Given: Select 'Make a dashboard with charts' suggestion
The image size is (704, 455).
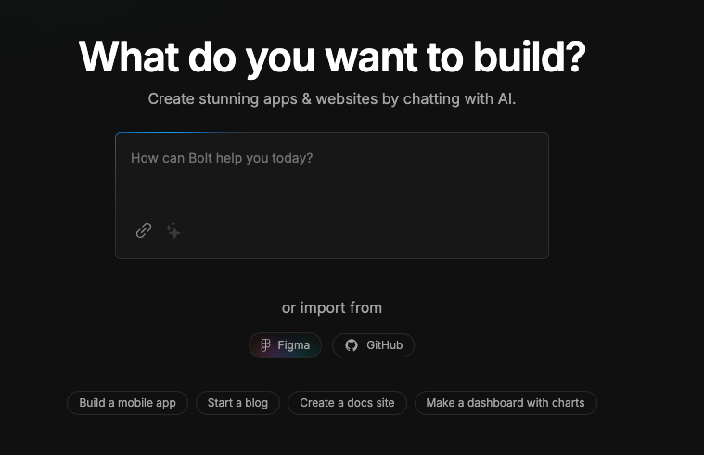Looking at the screenshot, I should [505, 403].
